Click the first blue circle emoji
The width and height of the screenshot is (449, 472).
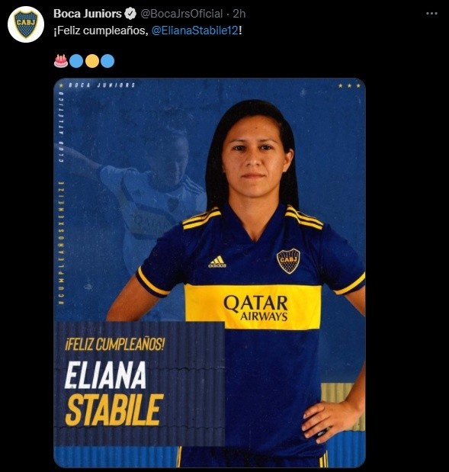[76, 61]
